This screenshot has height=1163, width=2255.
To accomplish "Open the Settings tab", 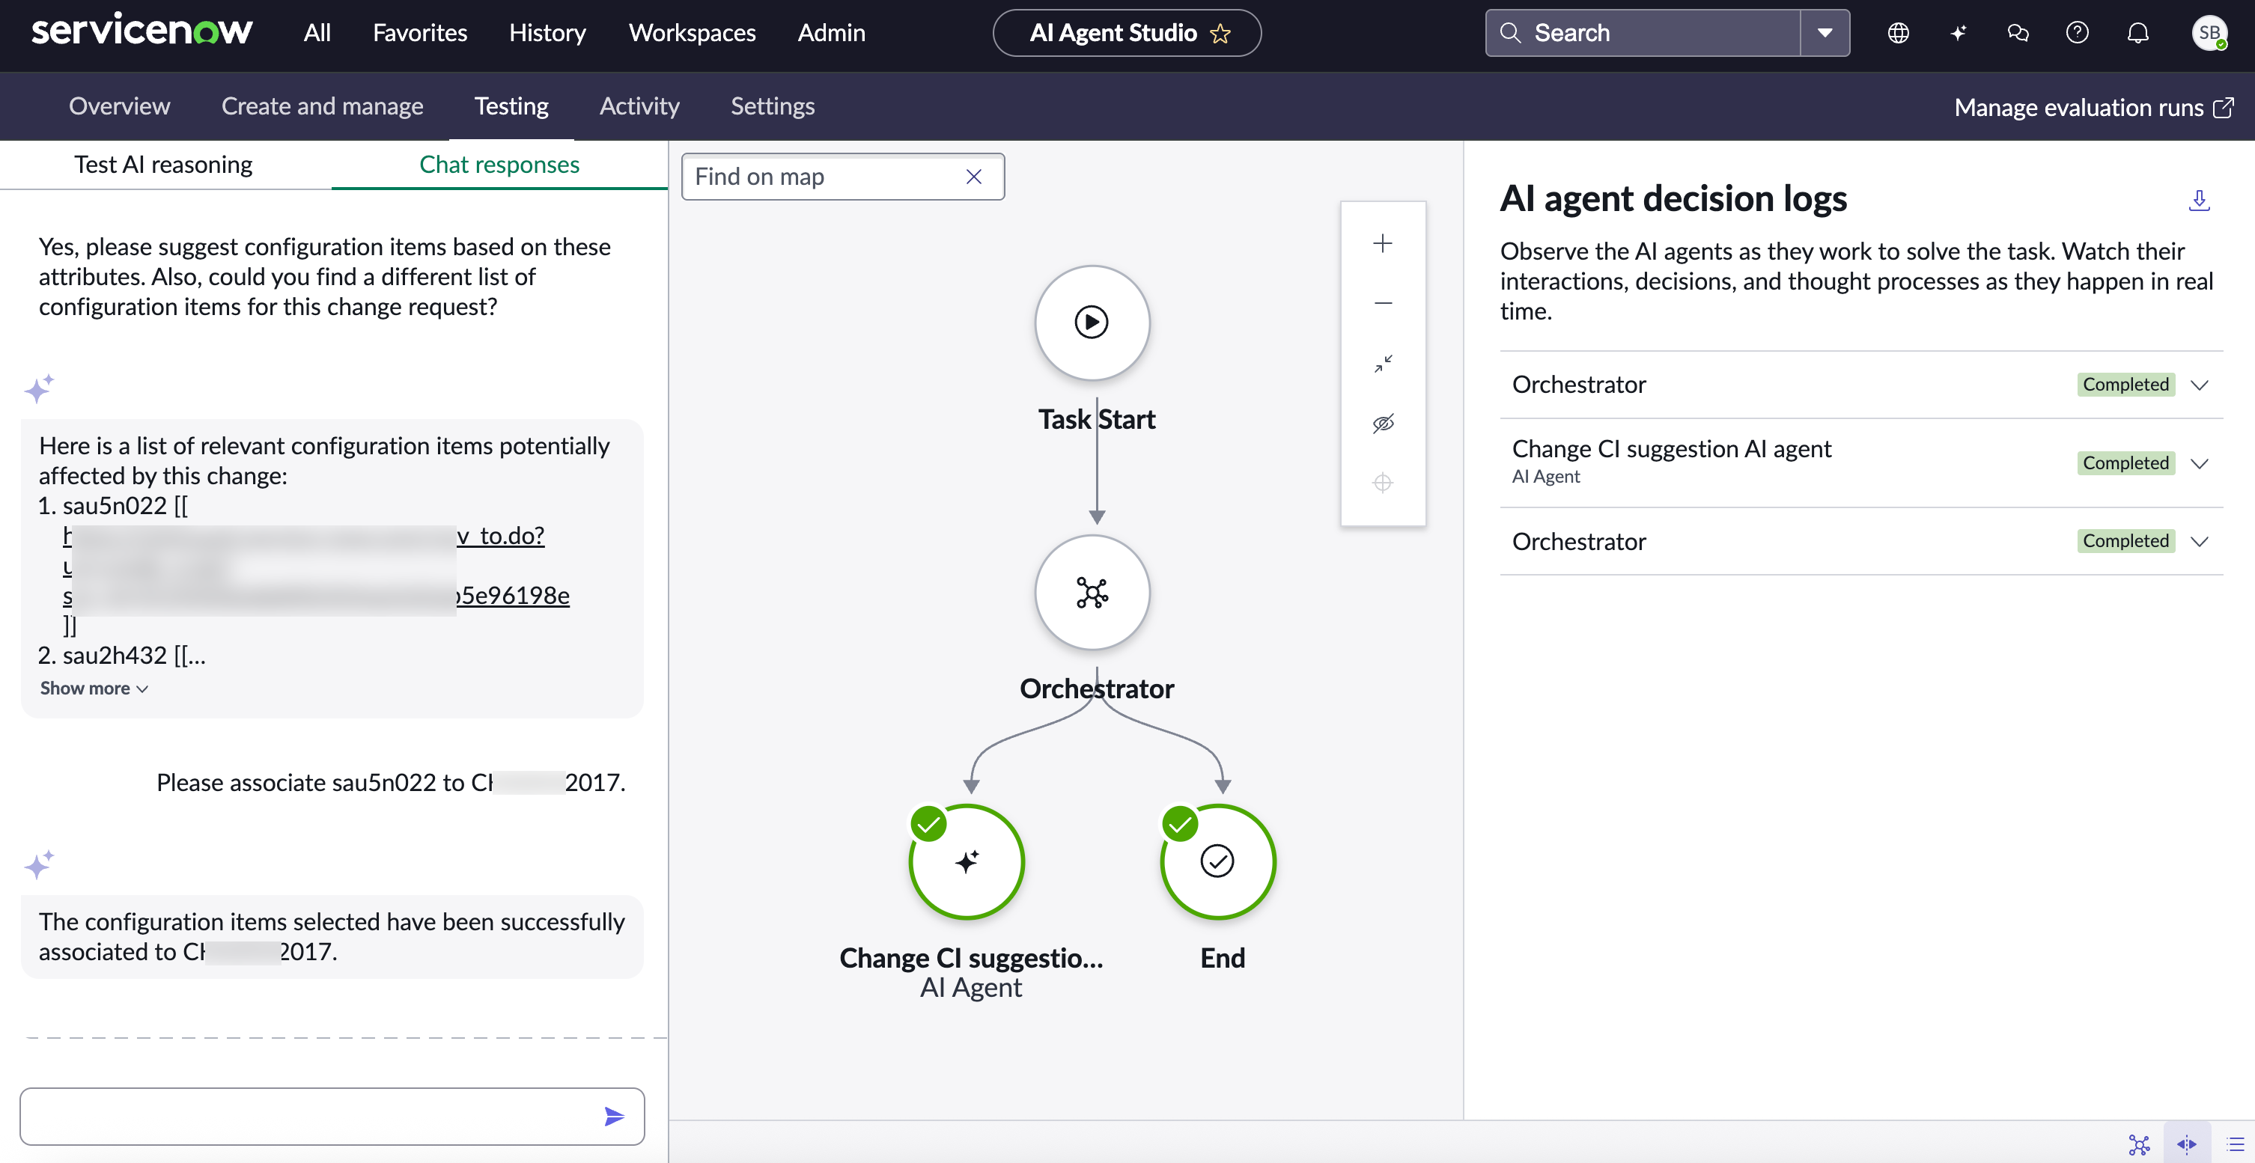I will click(x=773, y=106).
